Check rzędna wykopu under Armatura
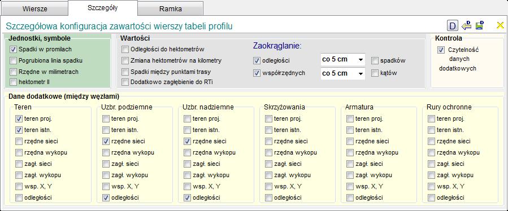Image resolution: width=508 pixels, height=211 pixels. 350,152
